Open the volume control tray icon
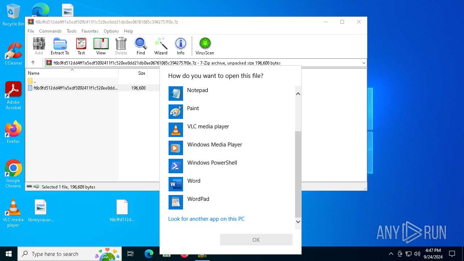 coord(417,254)
